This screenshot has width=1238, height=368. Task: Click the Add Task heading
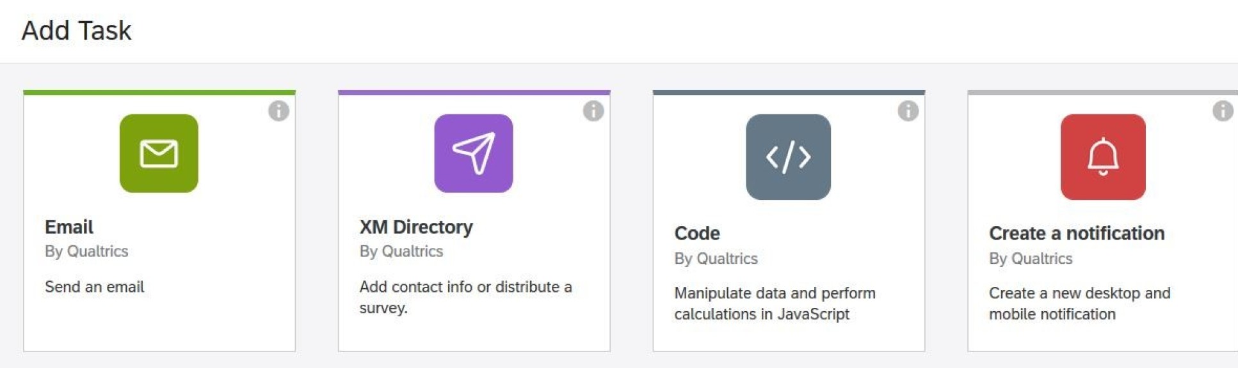pos(77,31)
